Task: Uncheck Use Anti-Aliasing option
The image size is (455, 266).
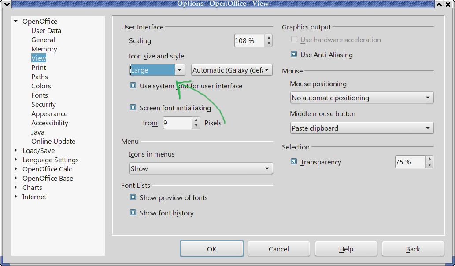Action: point(294,55)
